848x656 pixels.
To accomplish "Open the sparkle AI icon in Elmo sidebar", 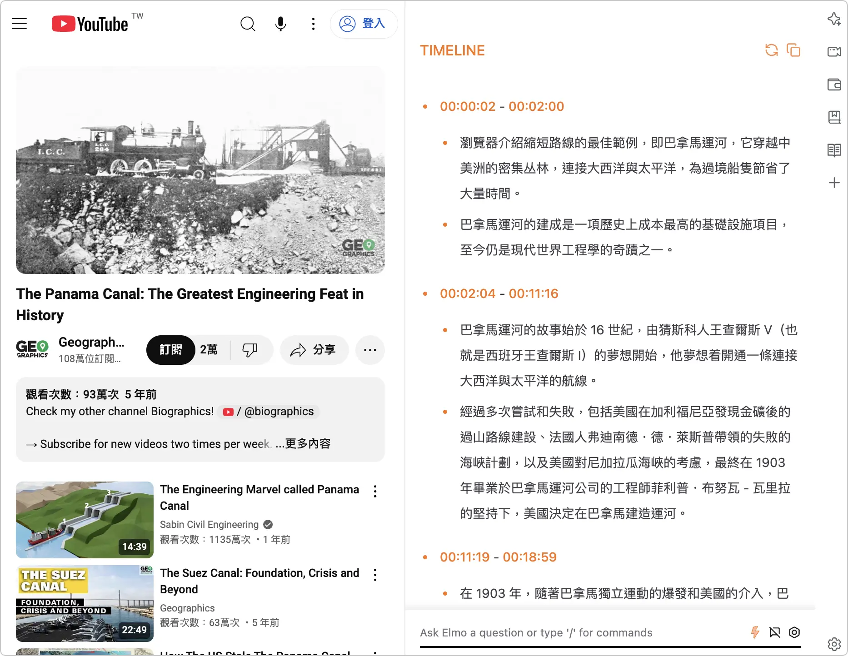I will [x=834, y=19].
